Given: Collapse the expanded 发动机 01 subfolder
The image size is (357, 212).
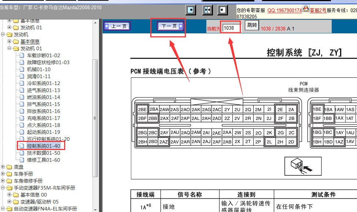Looking at the screenshot, I should point(9,48).
